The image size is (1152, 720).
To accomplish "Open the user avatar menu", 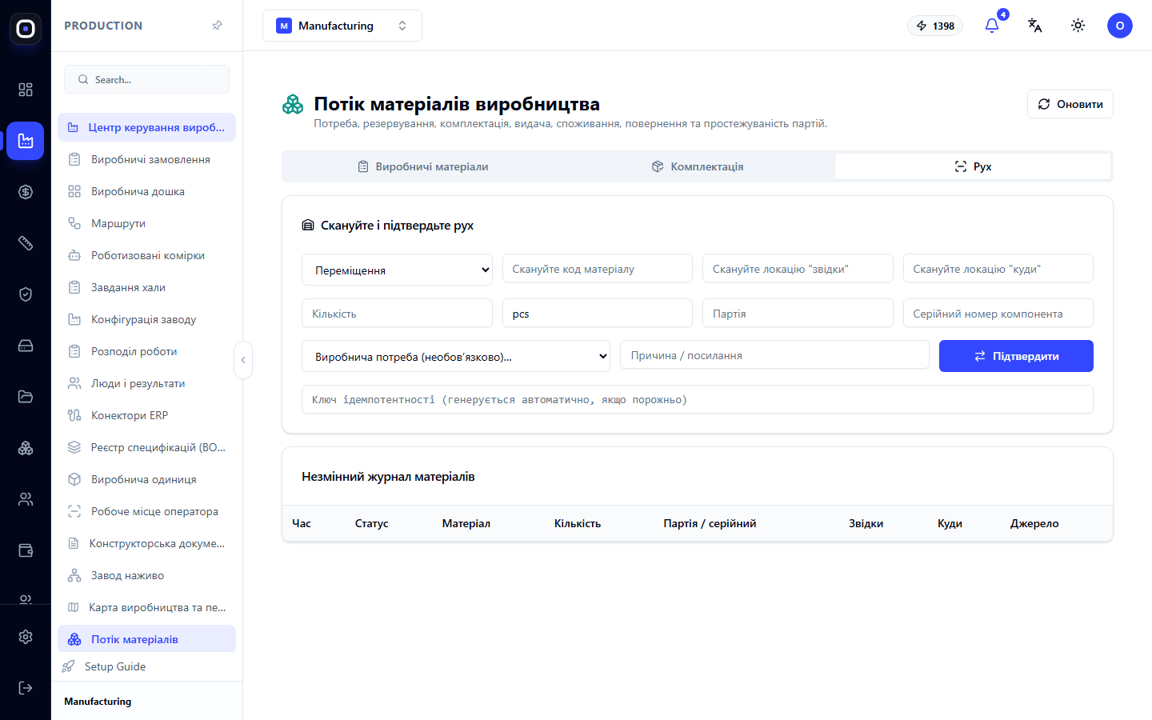I will tap(1120, 26).
